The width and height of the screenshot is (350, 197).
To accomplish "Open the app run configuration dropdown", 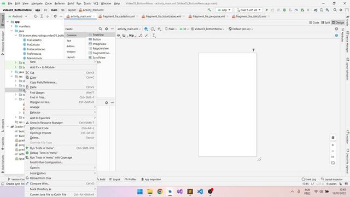I will pyautogui.click(x=224, y=10).
